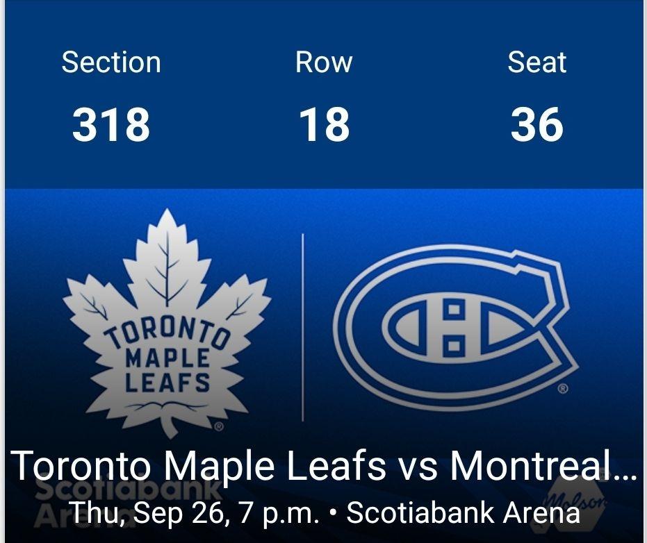
Task: Open the Scotiabank Arena venue text
Action: coord(463,513)
